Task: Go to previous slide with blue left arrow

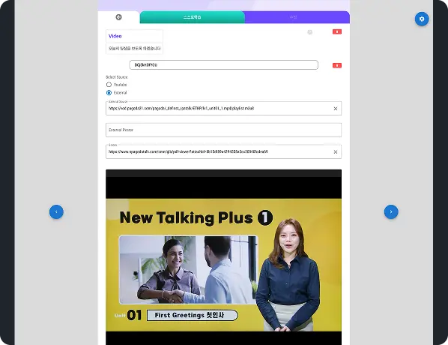Action: click(x=56, y=211)
